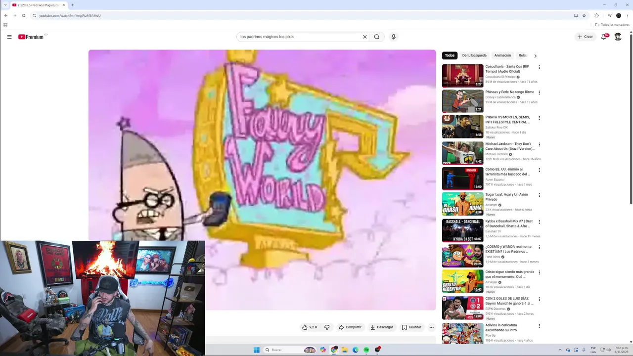This screenshot has height=356, width=633.
Task: Start voice search with the microphone
Action: pyautogui.click(x=393, y=37)
